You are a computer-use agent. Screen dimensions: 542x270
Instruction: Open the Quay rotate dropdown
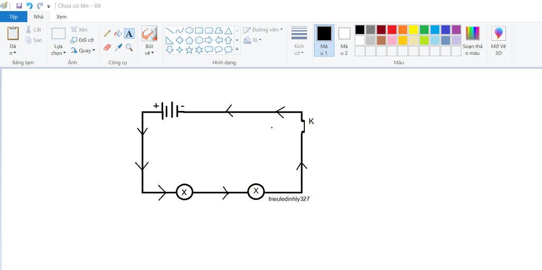[83, 50]
